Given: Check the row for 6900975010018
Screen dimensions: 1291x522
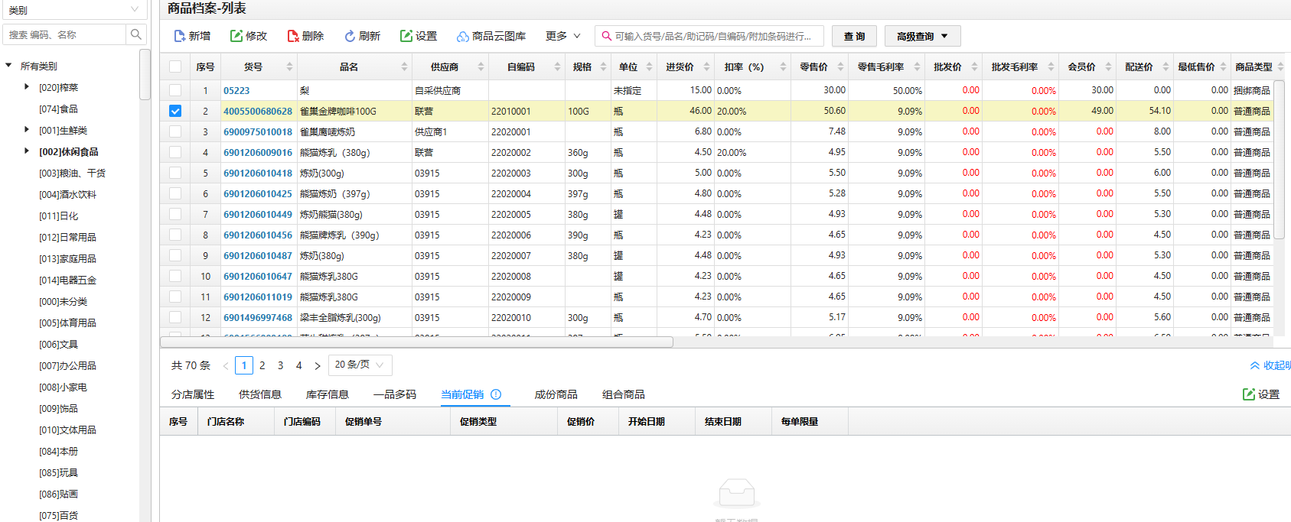Looking at the screenshot, I should tap(175, 131).
